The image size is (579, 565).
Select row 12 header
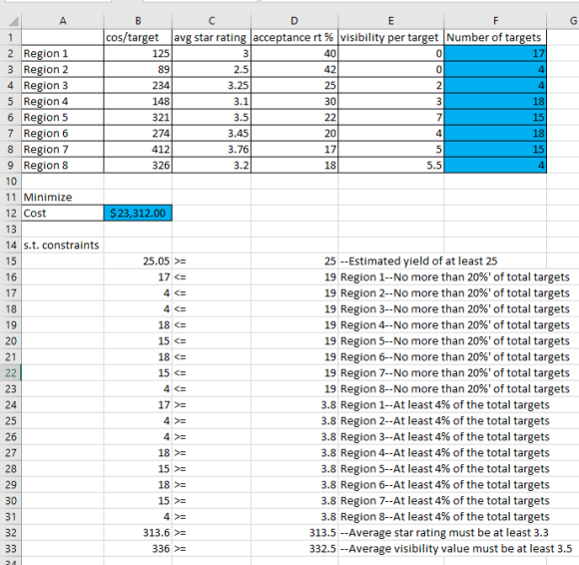click(11, 213)
